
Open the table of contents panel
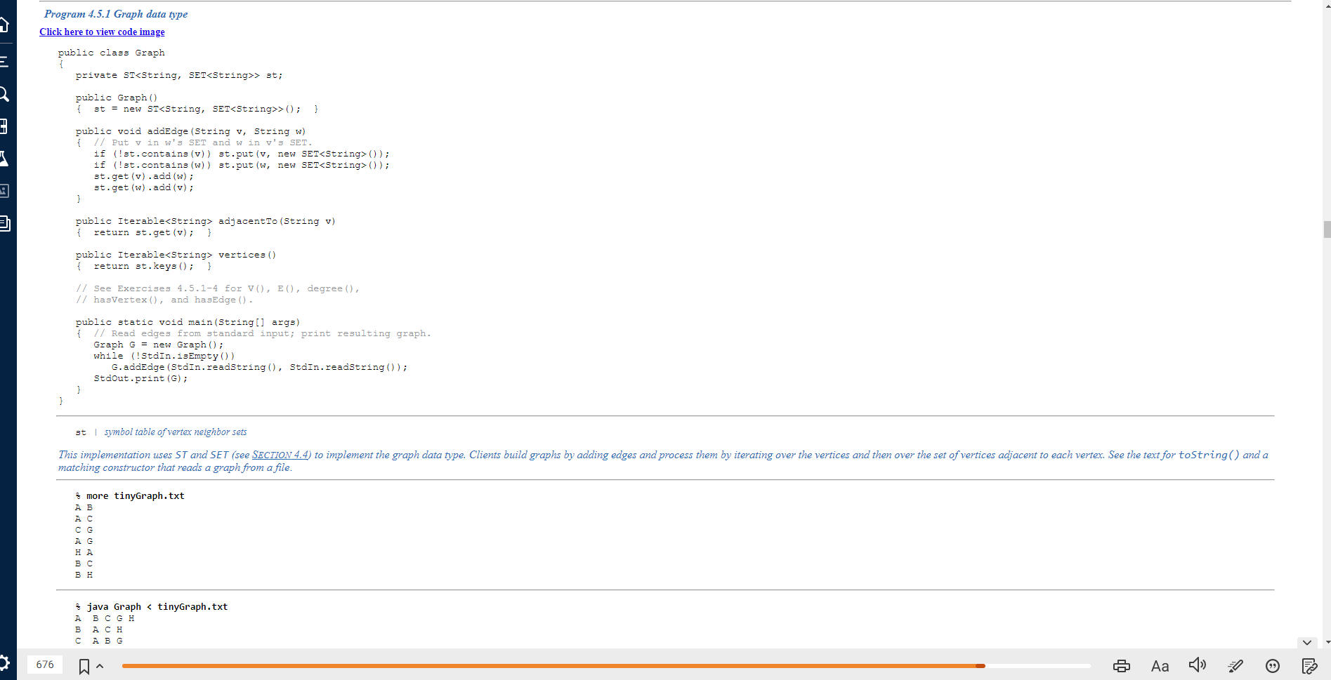coord(5,61)
